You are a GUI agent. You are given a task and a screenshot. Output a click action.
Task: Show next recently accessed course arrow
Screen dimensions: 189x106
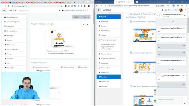[87, 24]
